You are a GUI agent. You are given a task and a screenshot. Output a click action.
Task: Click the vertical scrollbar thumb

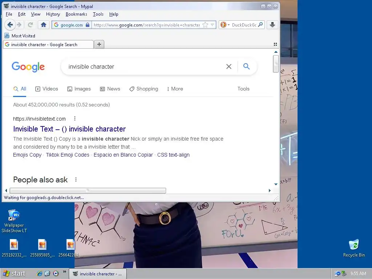click(x=276, y=64)
